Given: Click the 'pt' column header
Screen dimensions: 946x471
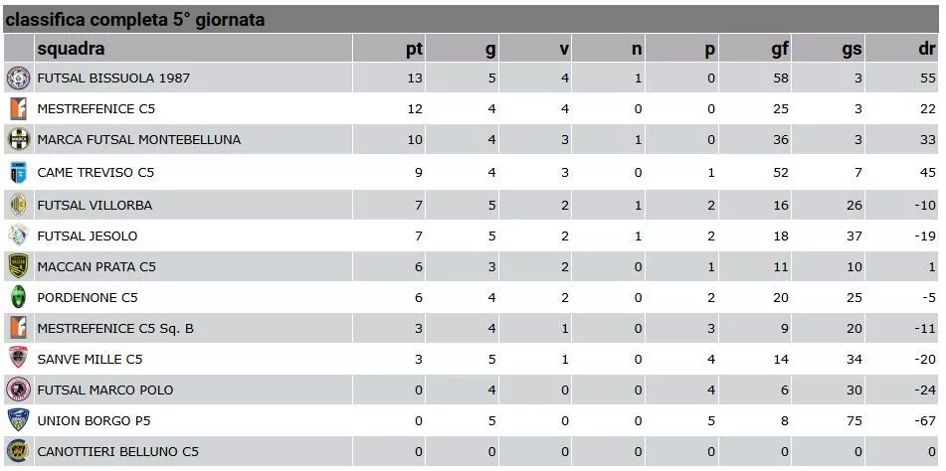Looking at the screenshot, I should pos(415,49).
